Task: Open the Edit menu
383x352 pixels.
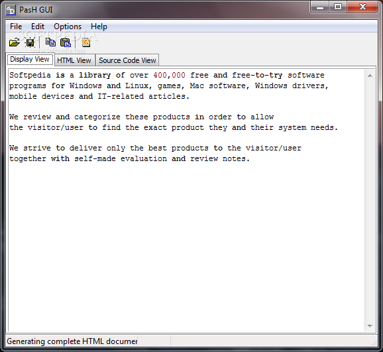Action: coord(38,27)
